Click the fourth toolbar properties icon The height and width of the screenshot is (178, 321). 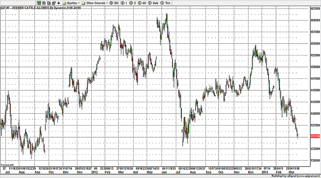coord(53,3)
